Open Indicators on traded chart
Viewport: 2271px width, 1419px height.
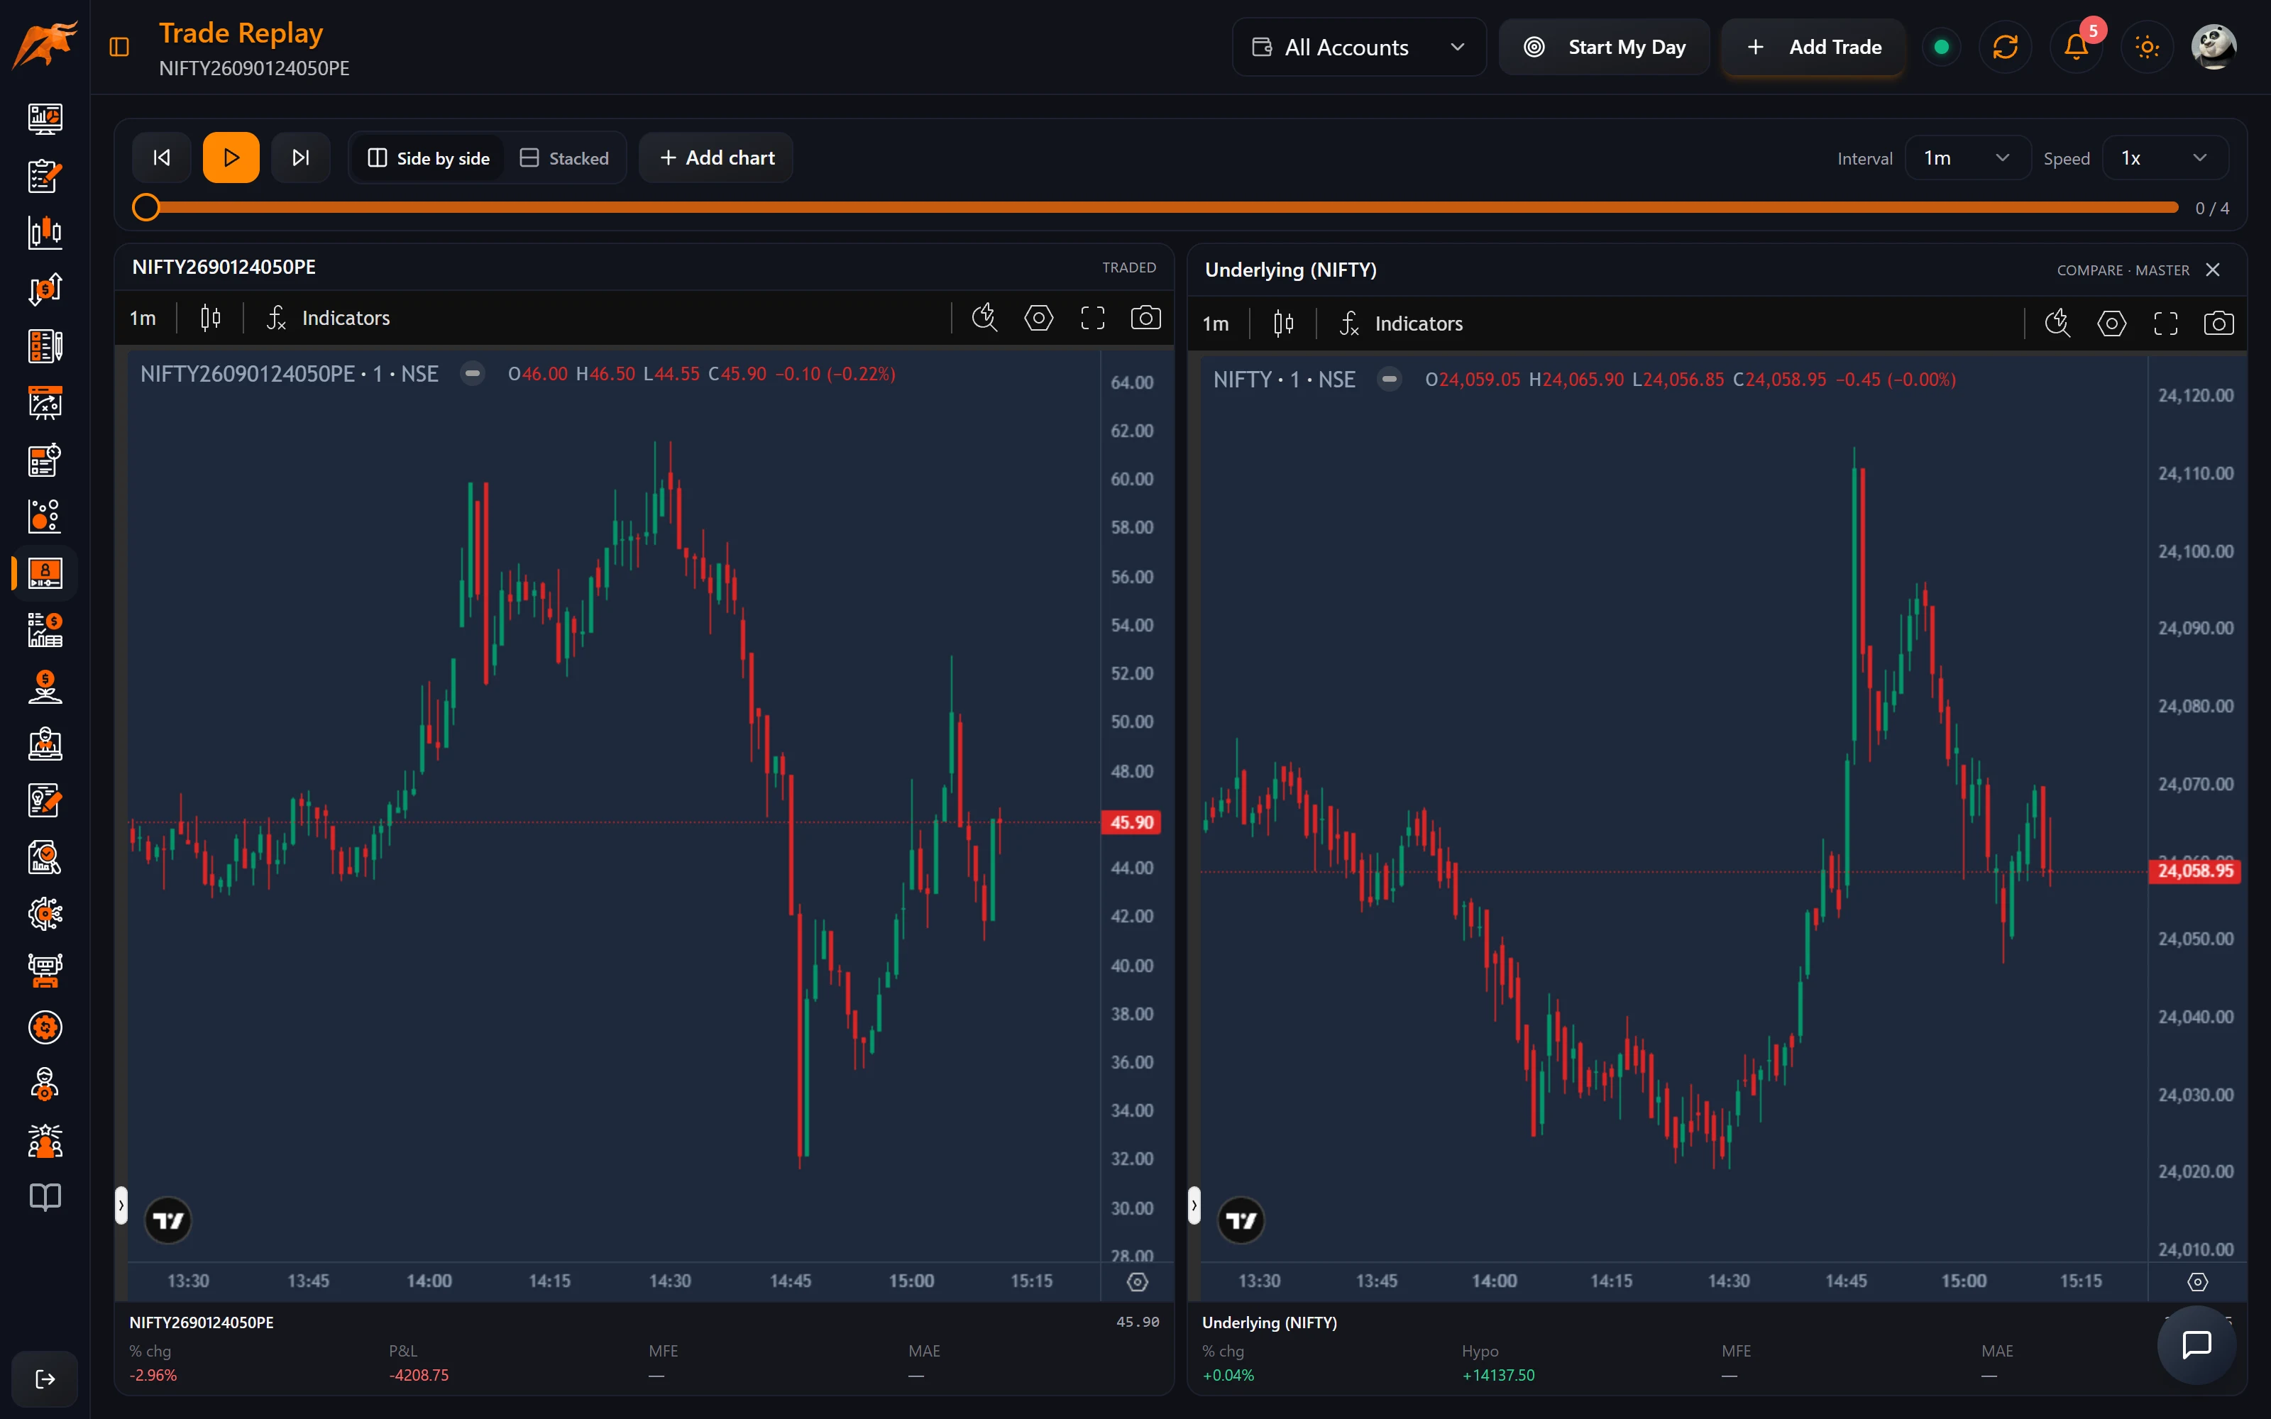coord(327,318)
